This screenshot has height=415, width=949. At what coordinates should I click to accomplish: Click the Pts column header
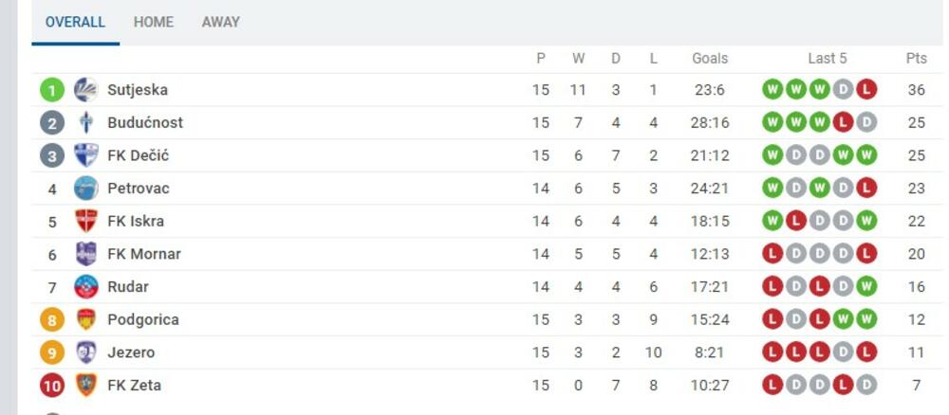(916, 58)
